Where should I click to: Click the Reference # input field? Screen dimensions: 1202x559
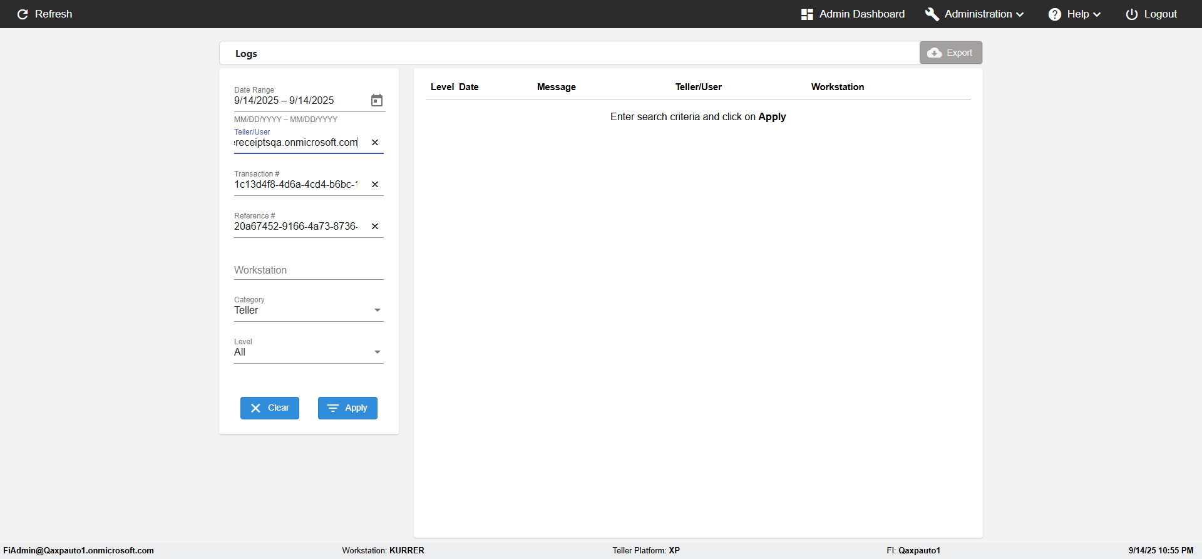[x=296, y=227]
